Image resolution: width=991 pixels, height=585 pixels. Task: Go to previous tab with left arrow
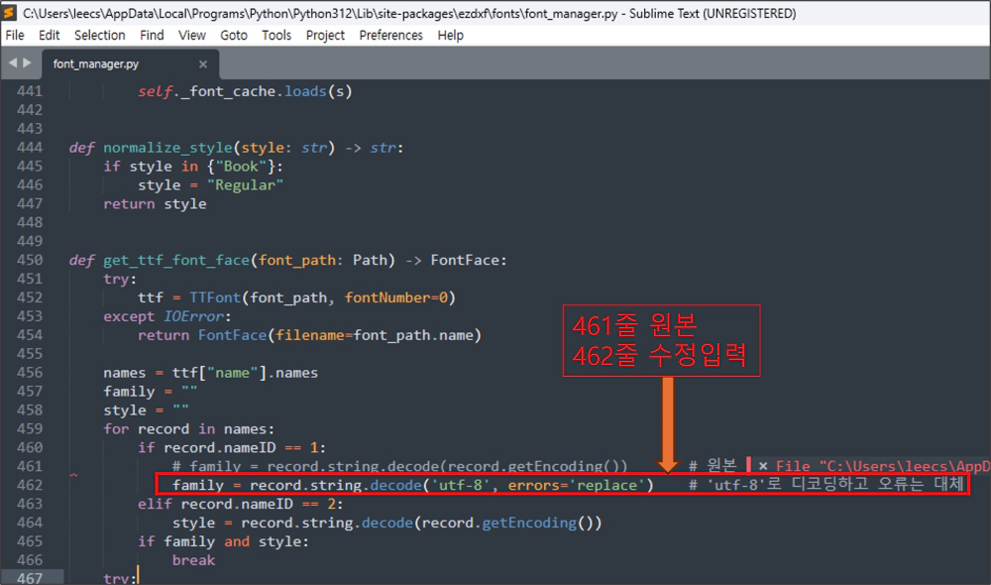pyautogui.click(x=13, y=62)
